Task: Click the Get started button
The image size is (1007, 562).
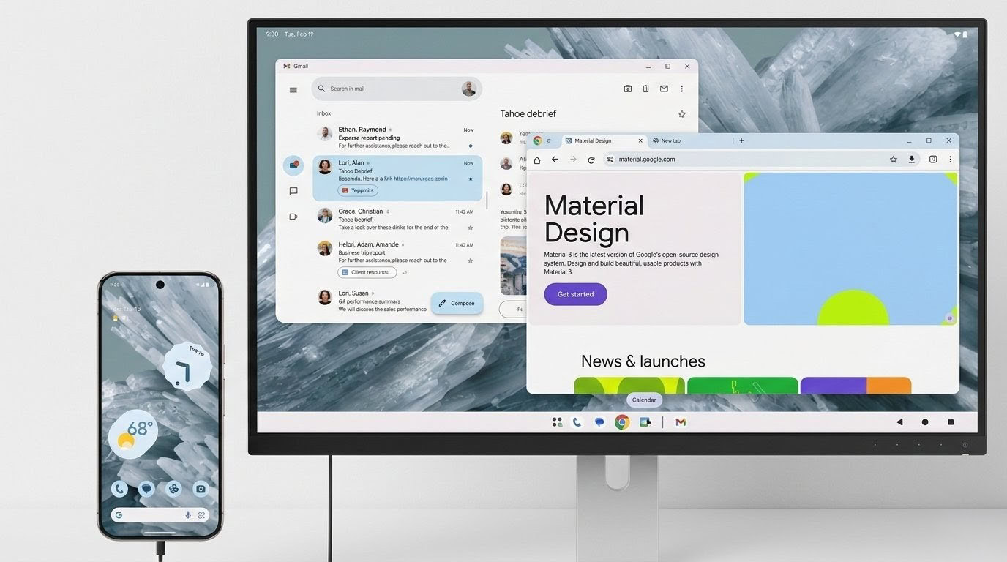Action: (575, 294)
